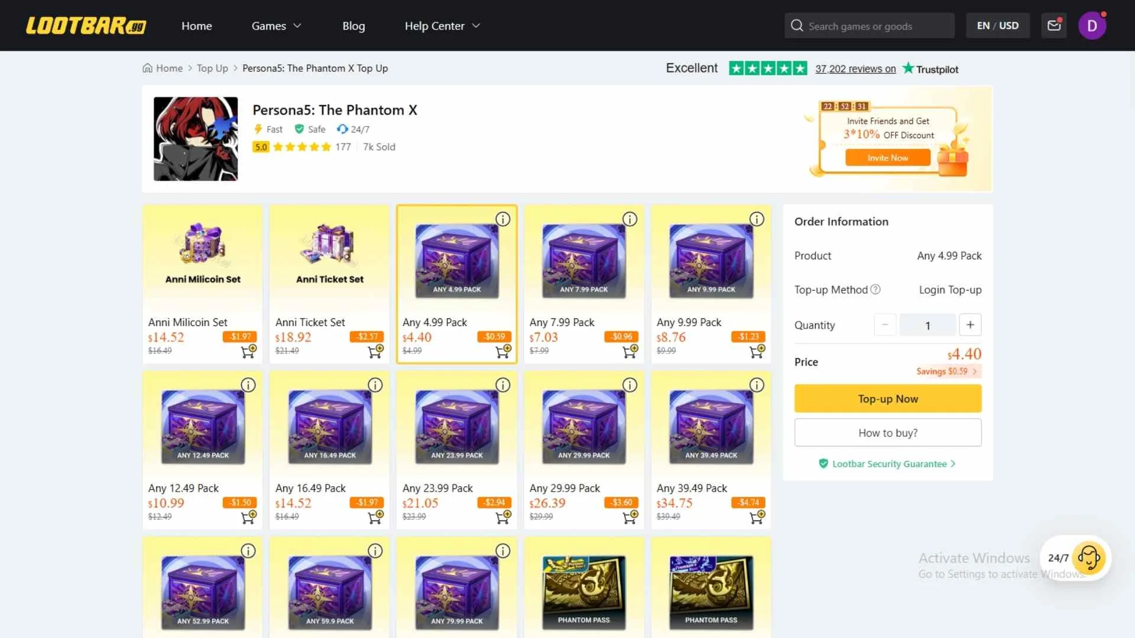1135x638 pixels.
Task: Expand the Games dropdown menu
Action: pos(276,26)
